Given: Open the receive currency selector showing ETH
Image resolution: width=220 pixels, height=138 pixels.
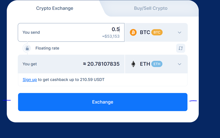Looking at the screenshot, I should 156,64.
